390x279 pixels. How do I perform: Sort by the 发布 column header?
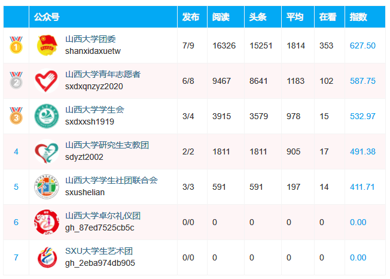click(191, 17)
